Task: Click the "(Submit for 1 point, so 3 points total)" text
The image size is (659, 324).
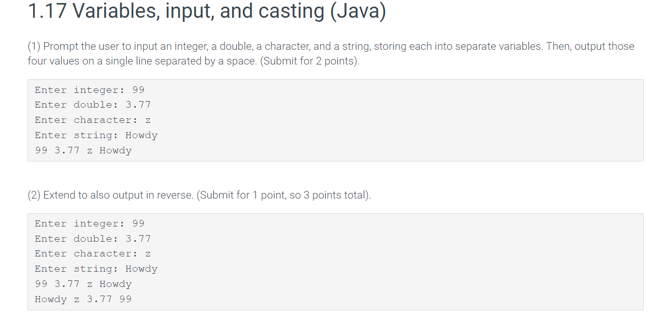Action: point(286,196)
